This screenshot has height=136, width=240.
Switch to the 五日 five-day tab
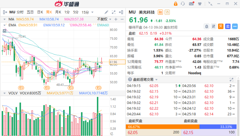click(x=30, y=12)
